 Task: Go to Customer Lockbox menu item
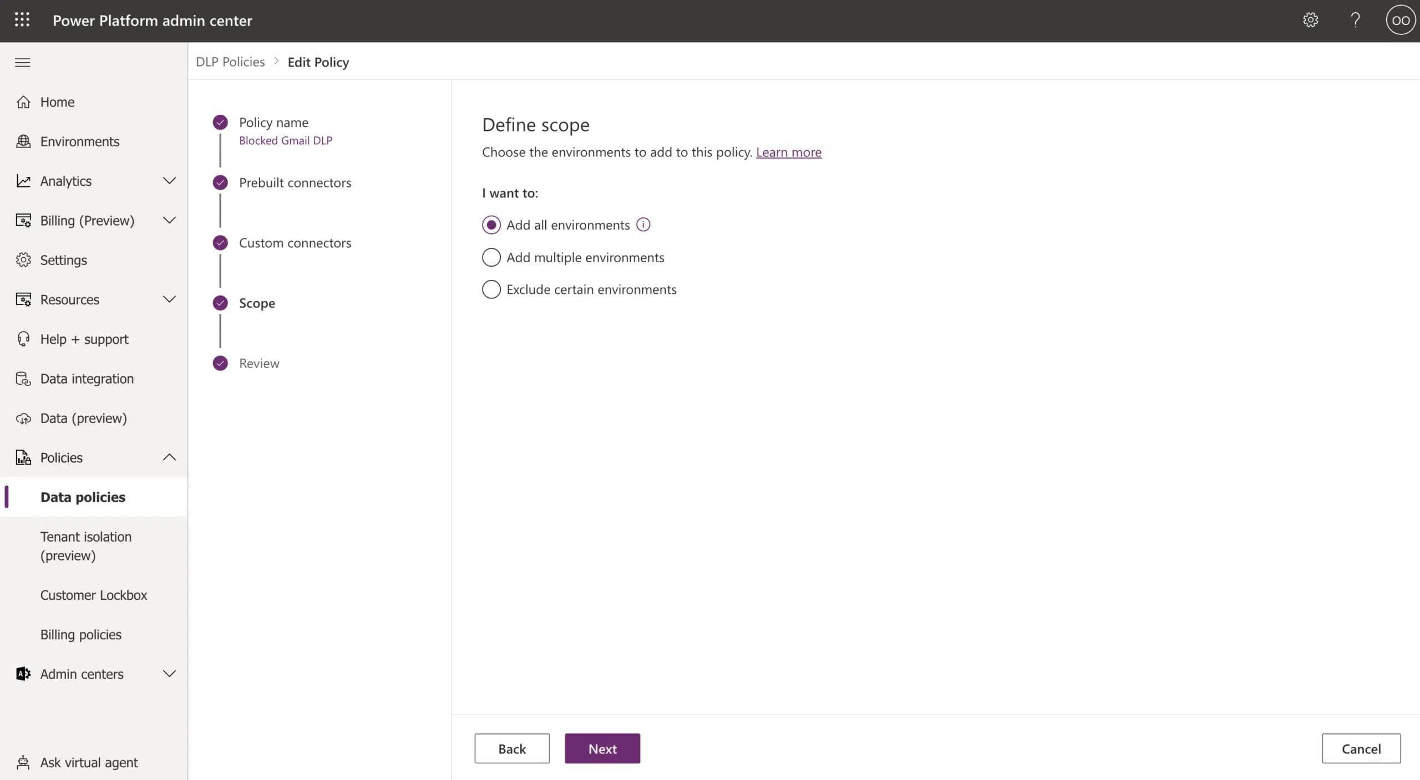pos(94,595)
